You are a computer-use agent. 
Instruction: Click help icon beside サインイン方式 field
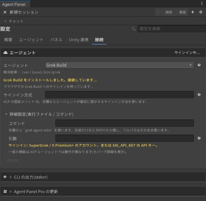click(x=199, y=94)
